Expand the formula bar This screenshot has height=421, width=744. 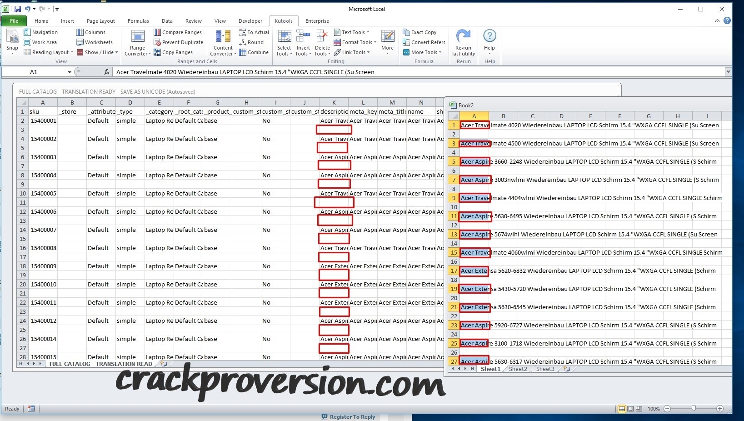pos(728,71)
